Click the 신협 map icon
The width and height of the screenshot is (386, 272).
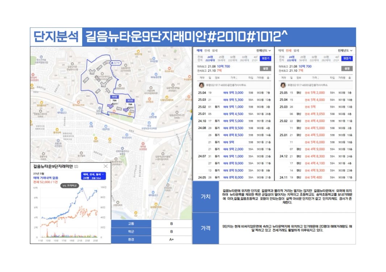click(91, 124)
